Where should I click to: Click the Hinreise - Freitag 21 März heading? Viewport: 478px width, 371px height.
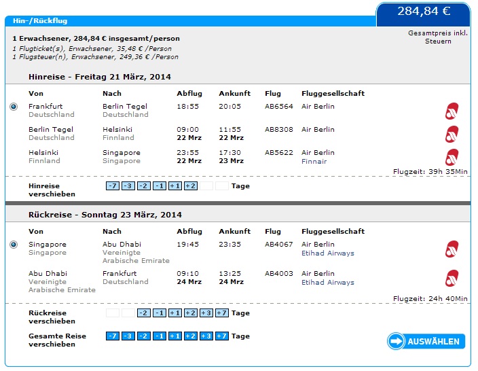pos(100,77)
